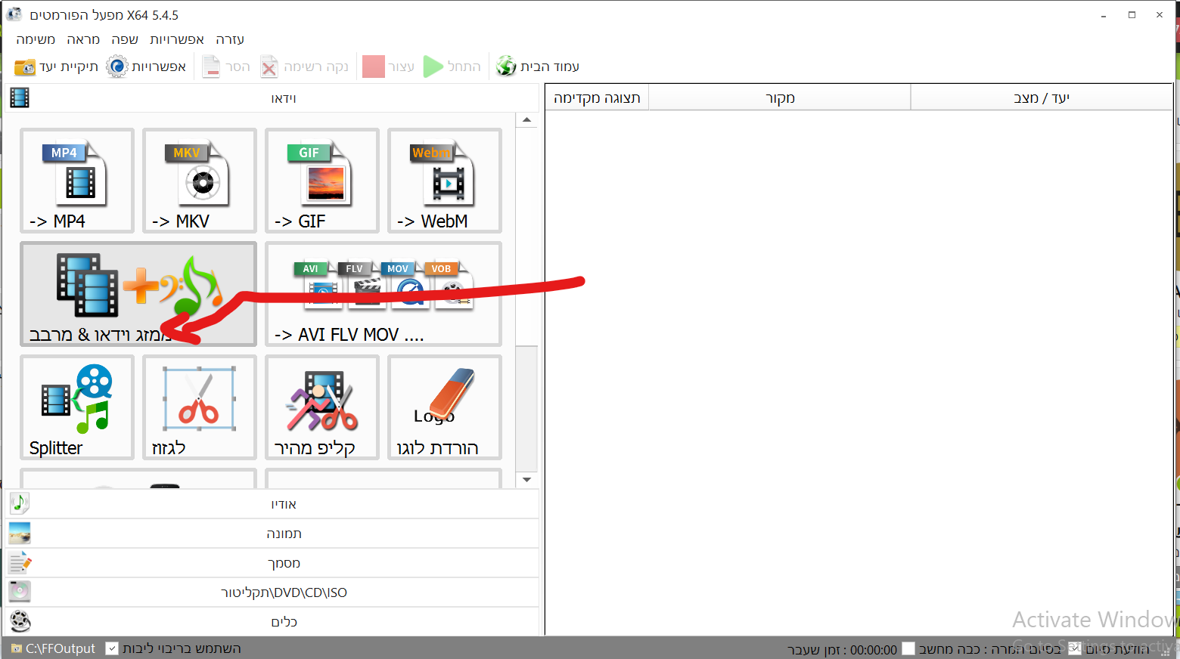
Task: Launch the Splitter tool tile
Action: (x=77, y=407)
